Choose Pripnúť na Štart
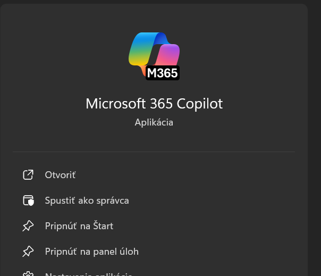The image size is (321, 276). coord(79,226)
